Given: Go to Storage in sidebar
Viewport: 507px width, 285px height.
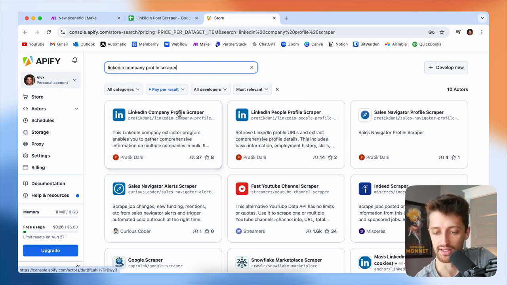Looking at the screenshot, I should tap(40, 132).
